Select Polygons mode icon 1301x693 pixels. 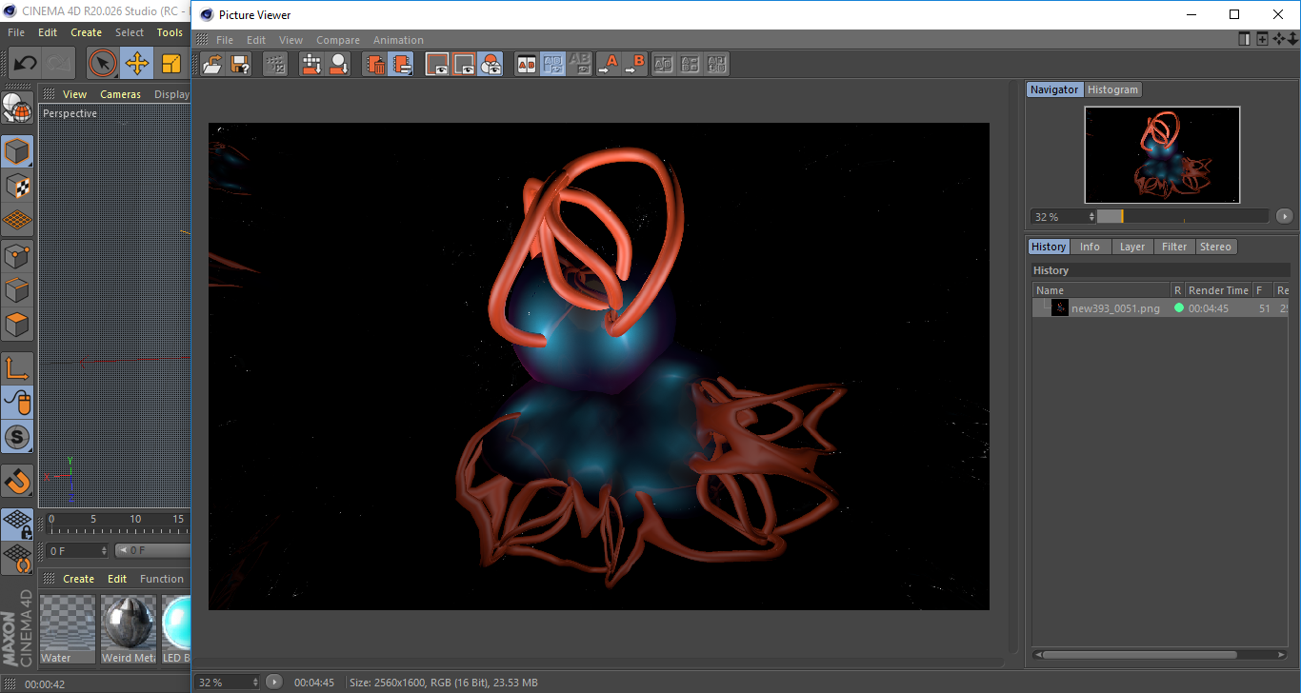pos(17,325)
